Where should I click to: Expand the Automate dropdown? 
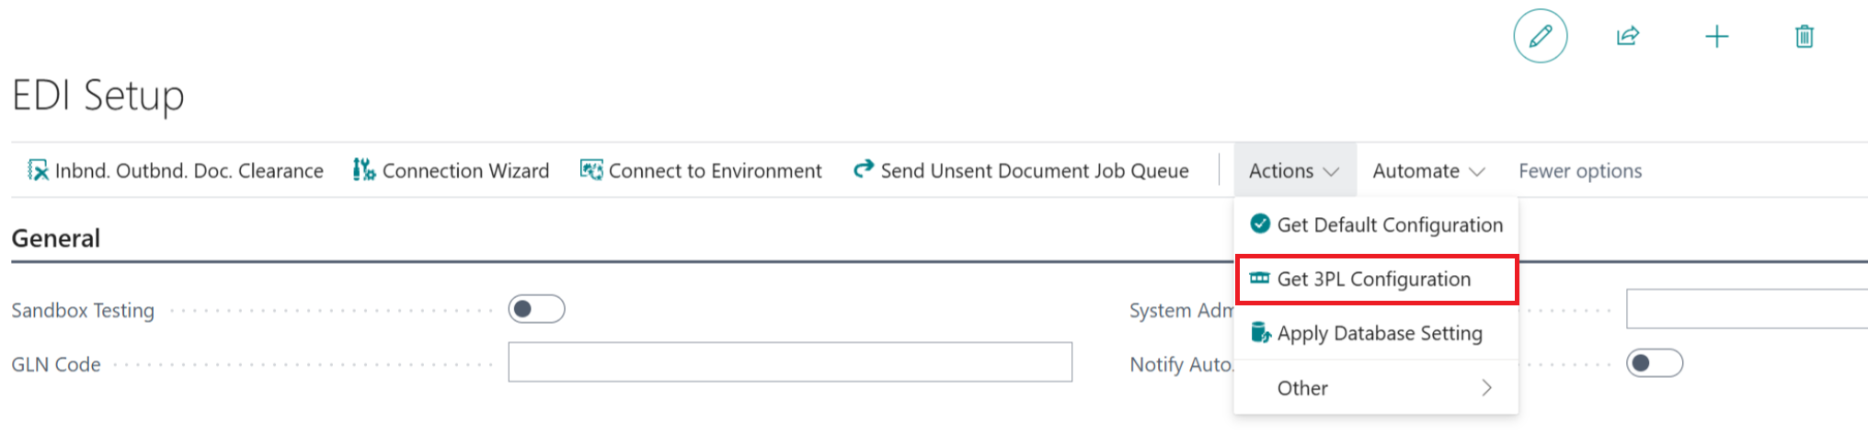tap(1427, 170)
